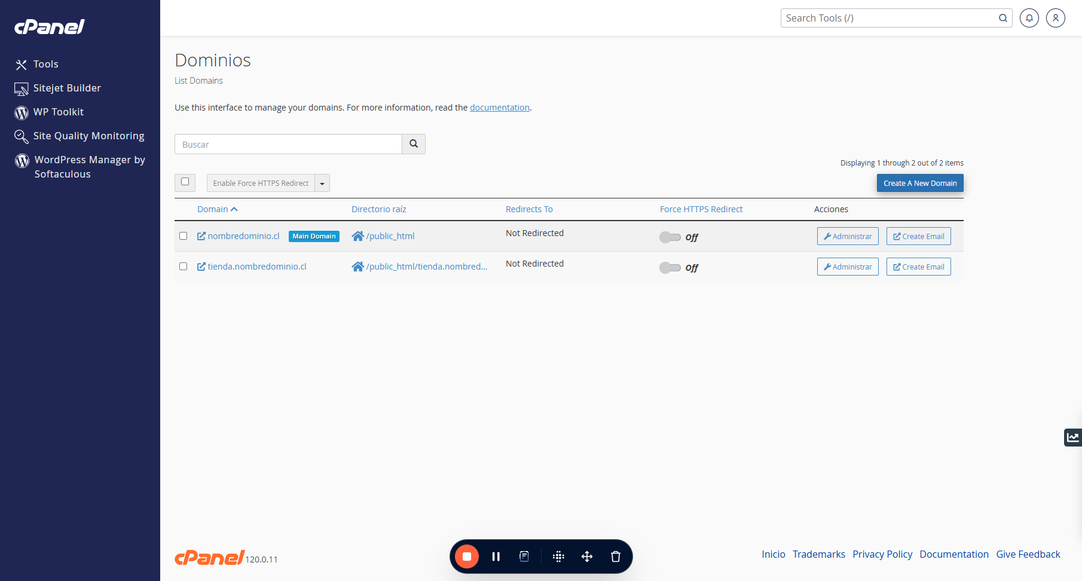Click Enable Force HTTPS Redirect button
The image size is (1082, 581).
point(261,183)
